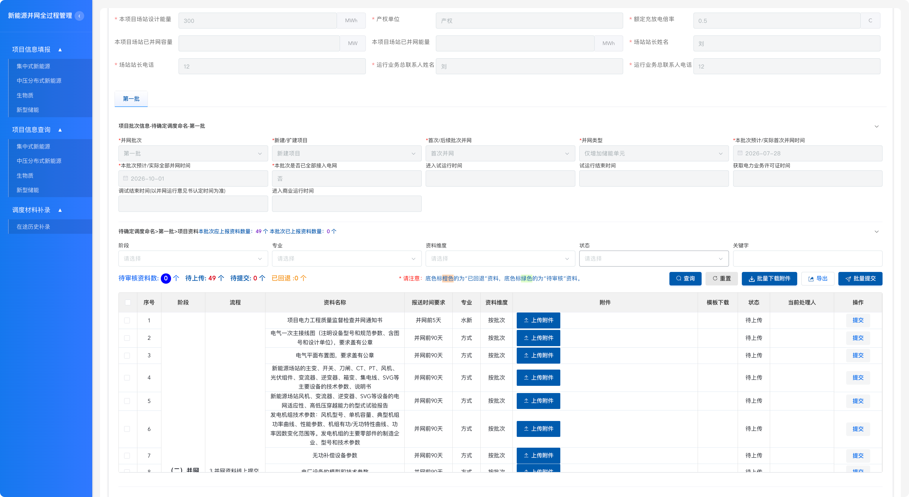Click the 资料名称 column header
This screenshot has width=909, height=497.
pyautogui.click(x=335, y=303)
